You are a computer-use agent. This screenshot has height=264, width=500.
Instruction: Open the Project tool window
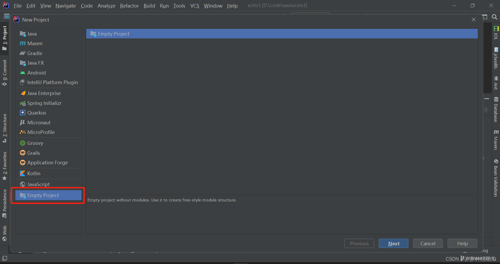click(4, 36)
